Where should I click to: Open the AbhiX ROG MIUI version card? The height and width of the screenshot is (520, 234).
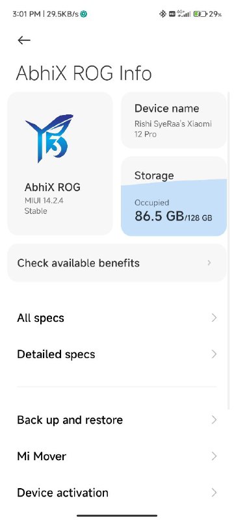click(60, 164)
